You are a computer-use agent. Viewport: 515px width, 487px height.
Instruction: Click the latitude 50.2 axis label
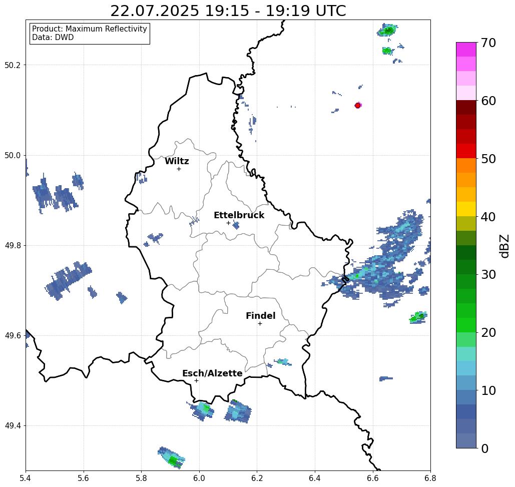pyautogui.click(x=13, y=65)
